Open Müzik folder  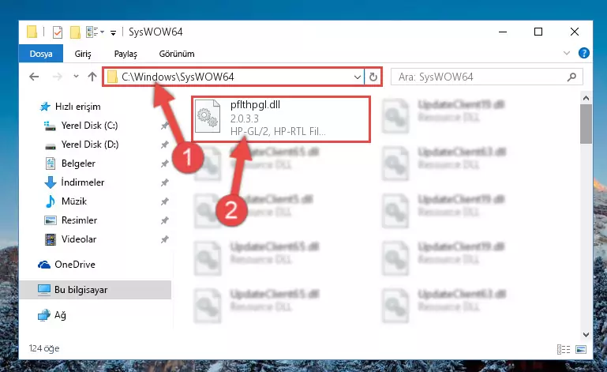(66, 201)
